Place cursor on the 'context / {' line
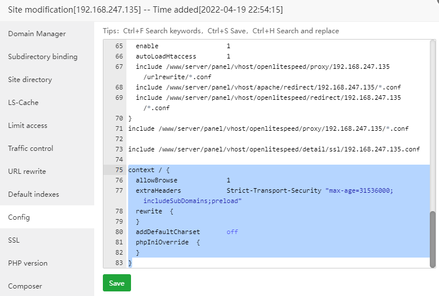The image size is (439, 296). click(149, 170)
